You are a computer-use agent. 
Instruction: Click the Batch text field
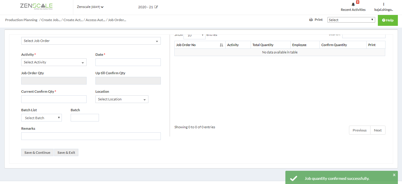pos(85,118)
